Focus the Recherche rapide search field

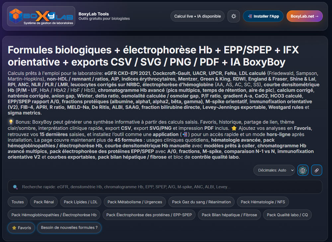165,187
